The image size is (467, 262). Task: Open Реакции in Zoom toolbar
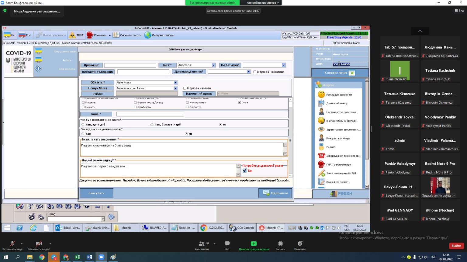(x=300, y=246)
